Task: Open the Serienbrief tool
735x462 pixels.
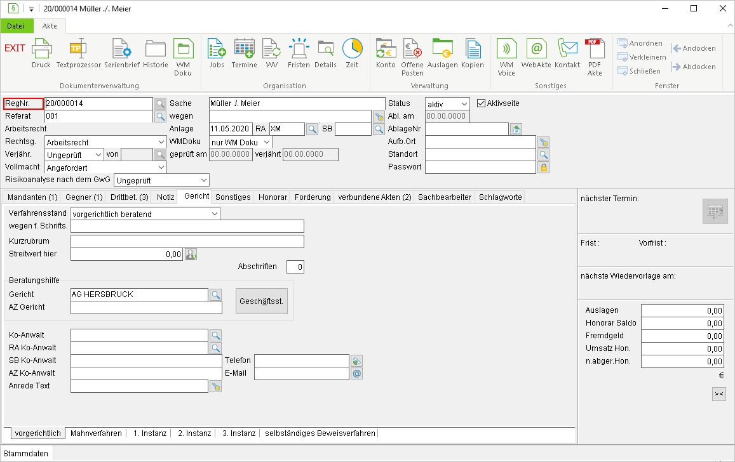Action: 122,53
